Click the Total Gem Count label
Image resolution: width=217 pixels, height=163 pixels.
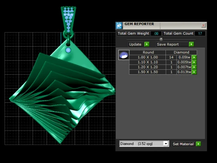pos(179,34)
